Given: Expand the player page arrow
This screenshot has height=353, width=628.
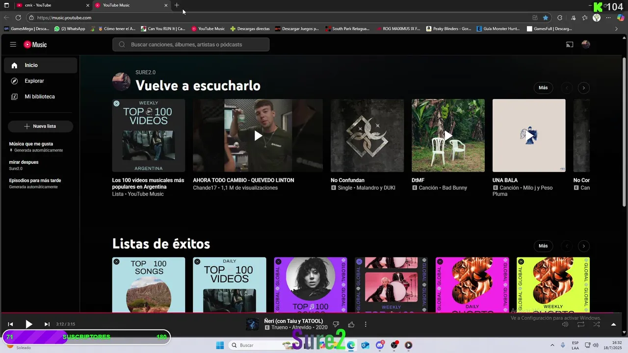Looking at the screenshot, I should click(x=613, y=324).
